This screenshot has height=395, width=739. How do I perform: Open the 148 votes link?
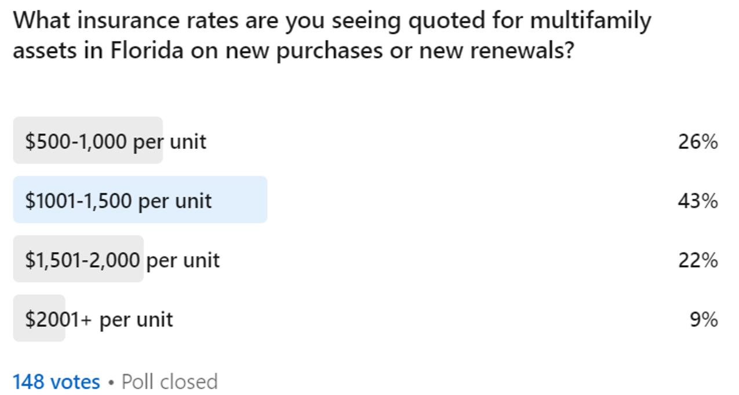56,382
